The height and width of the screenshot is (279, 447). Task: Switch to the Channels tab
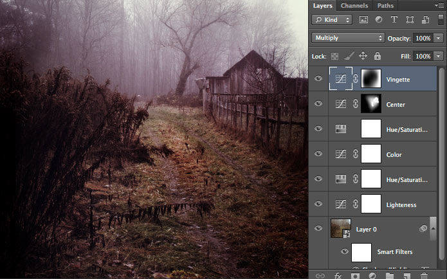tap(354, 6)
